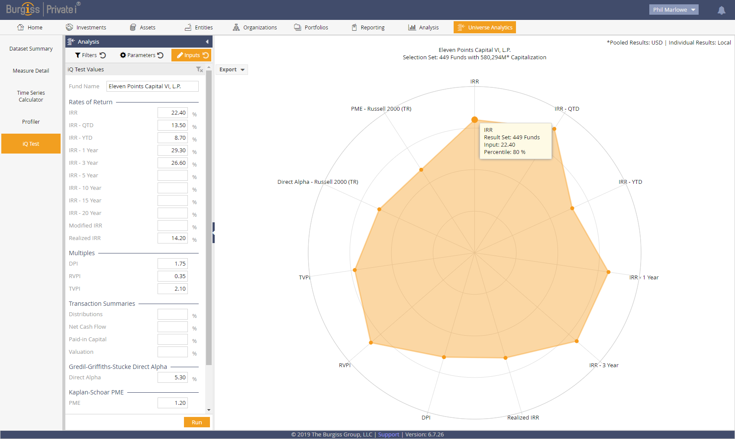Click the Realized IRR field 14.20
Image resolution: width=735 pixels, height=439 pixels.
click(x=173, y=238)
